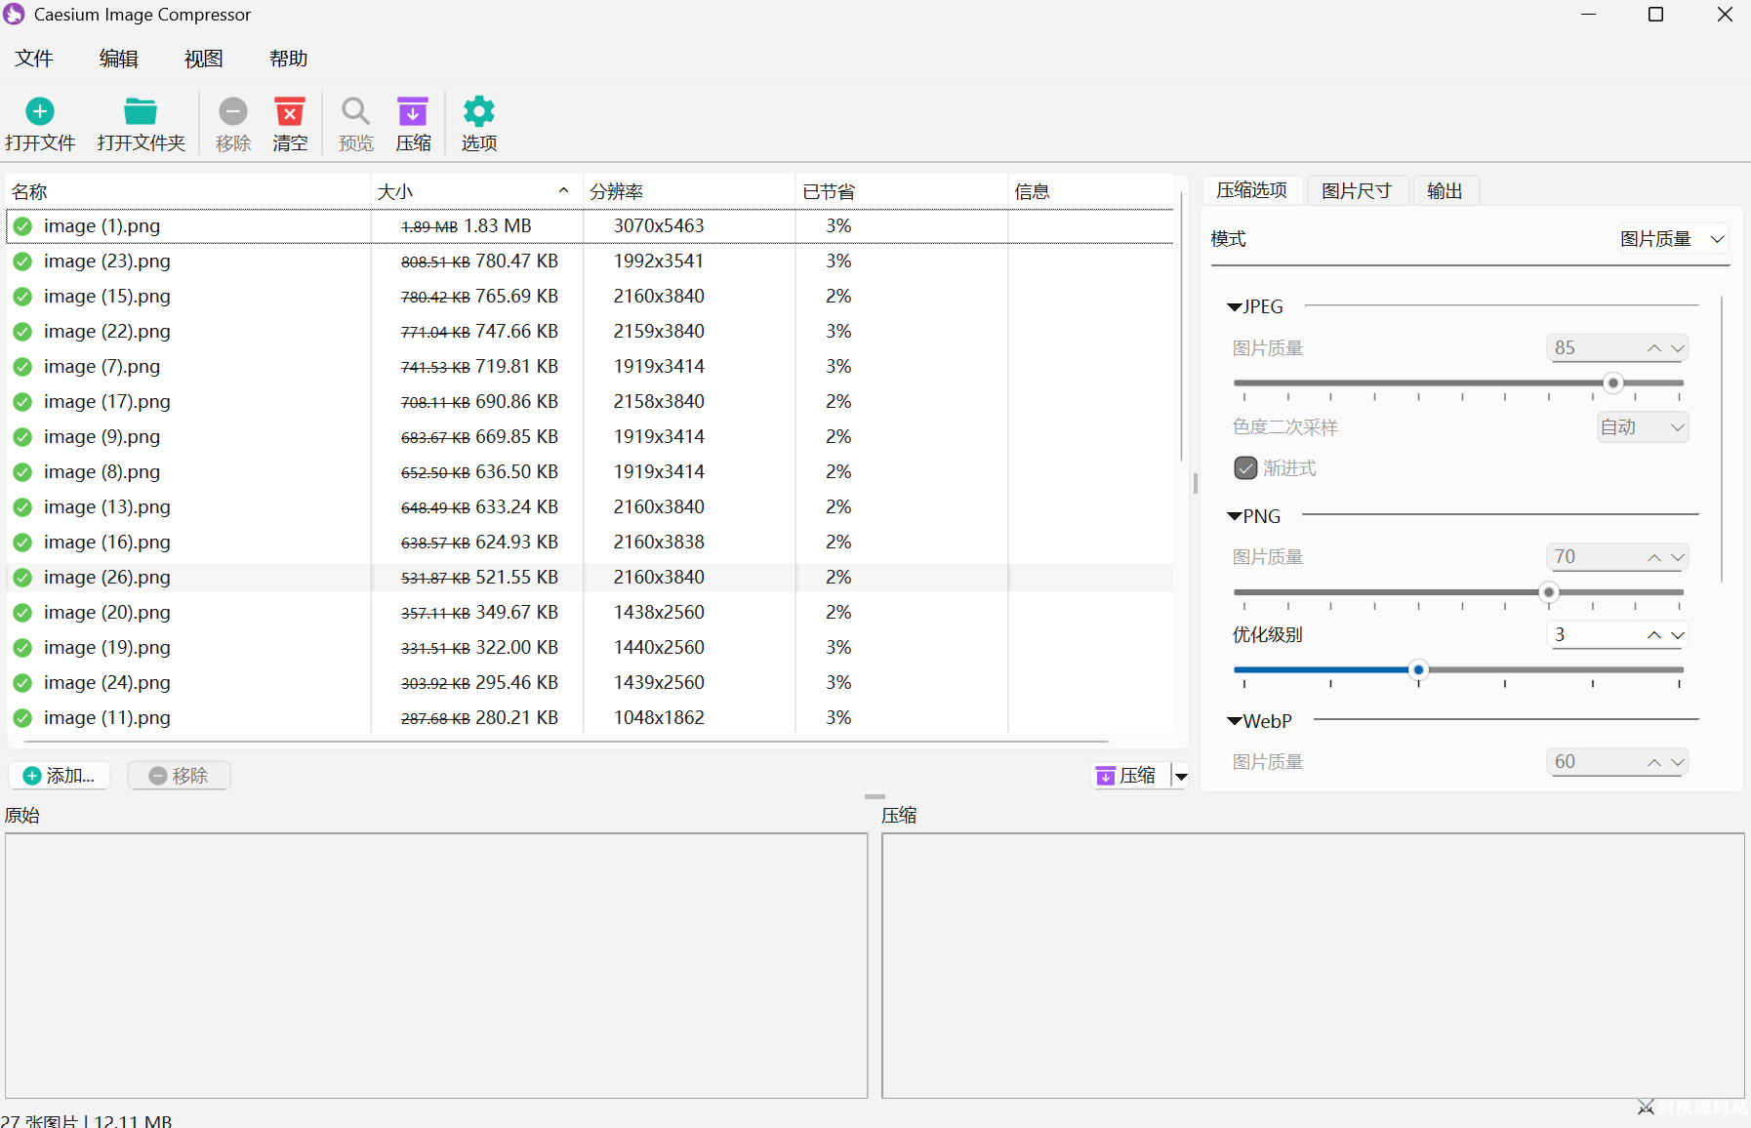Image resolution: width=1751 pixels, height=1128 pixels.
Task: Click the 优化级别 slider handle
Action: tap(1419, 670)
